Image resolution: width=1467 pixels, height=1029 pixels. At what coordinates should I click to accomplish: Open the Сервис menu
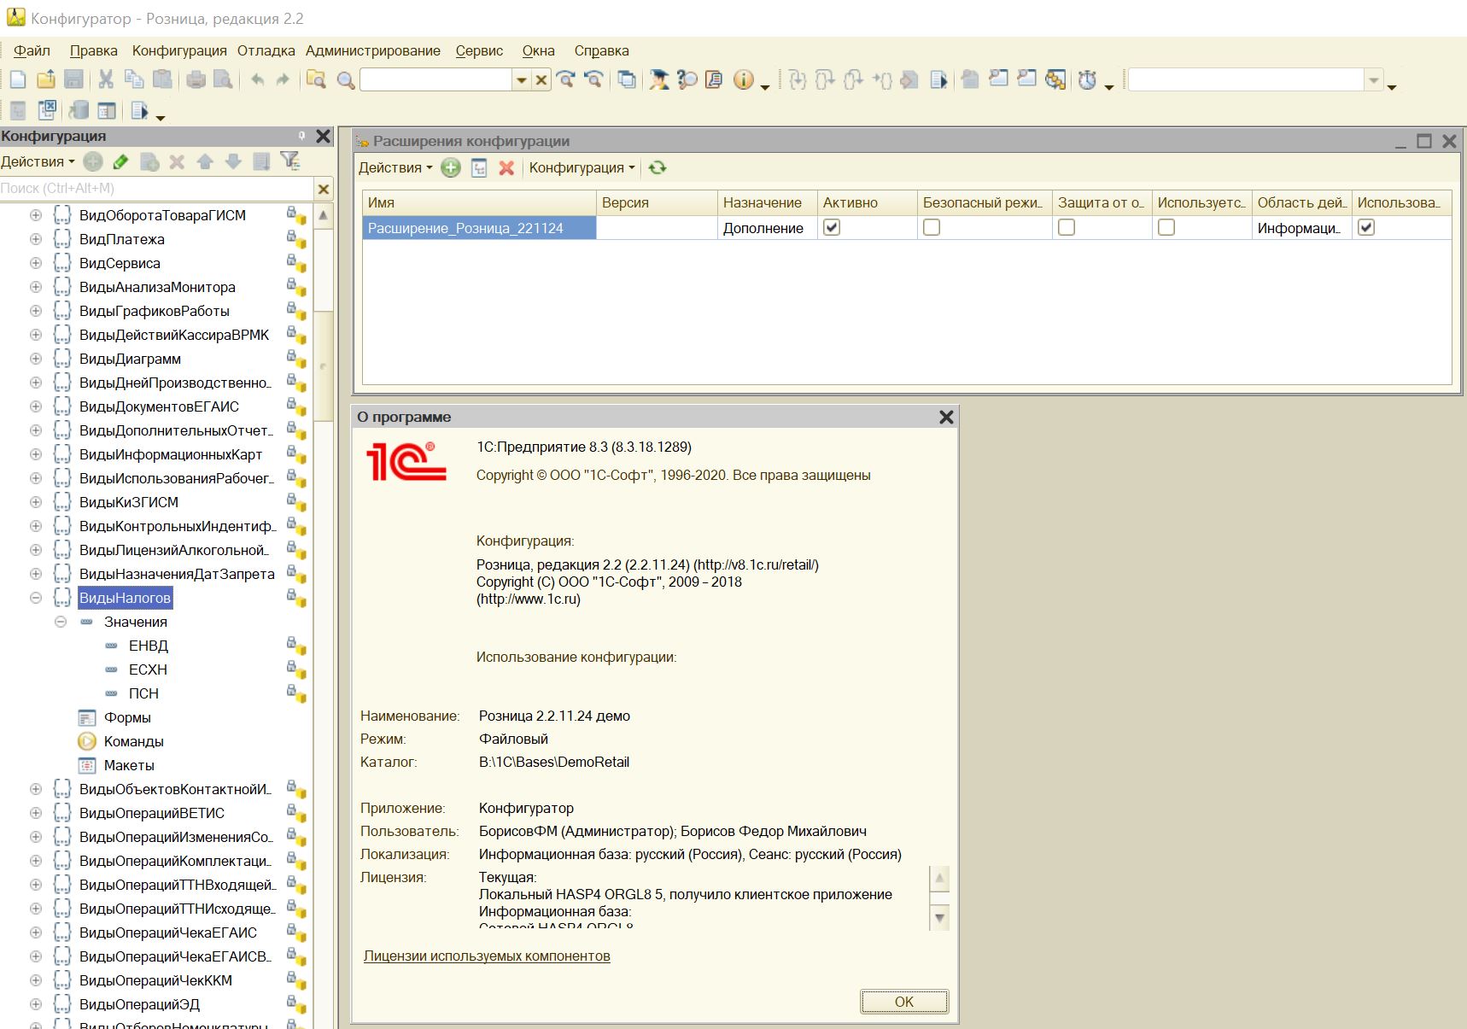pyautogui.click(x=479, y=51)
